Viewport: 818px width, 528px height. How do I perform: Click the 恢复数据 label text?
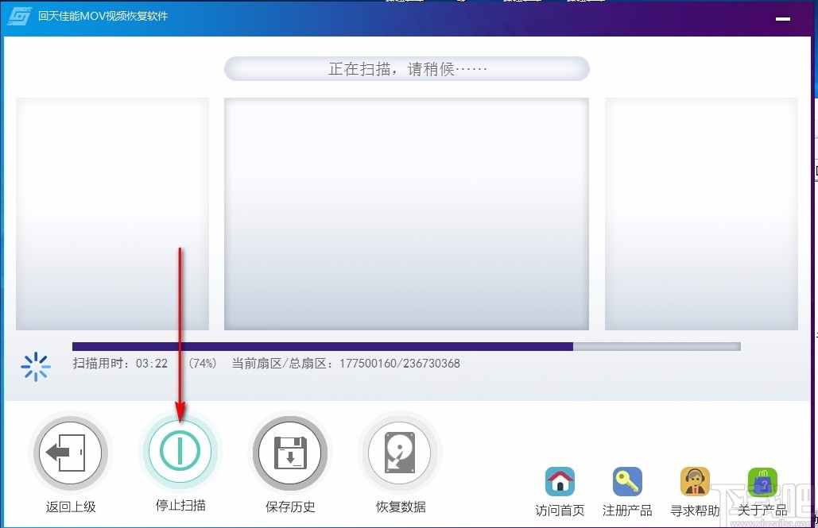(x=399, y=507)
